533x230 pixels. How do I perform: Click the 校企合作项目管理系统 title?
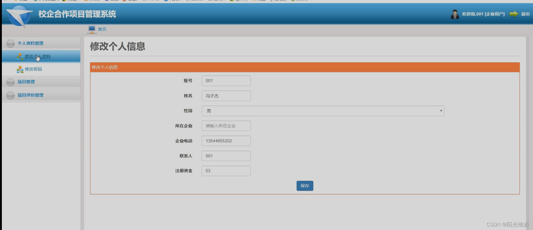(x=77, y=14)
